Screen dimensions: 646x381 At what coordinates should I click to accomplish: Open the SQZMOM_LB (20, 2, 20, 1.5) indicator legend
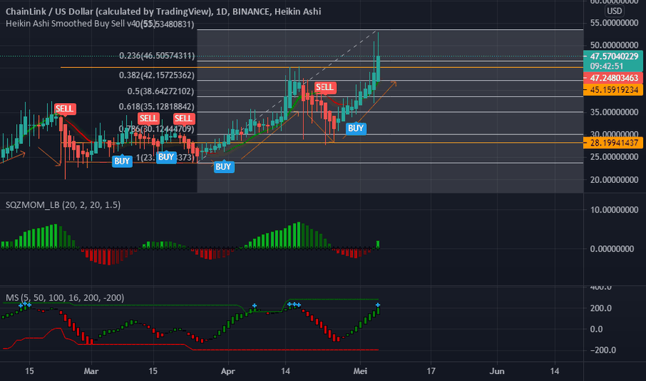point(63,205)
